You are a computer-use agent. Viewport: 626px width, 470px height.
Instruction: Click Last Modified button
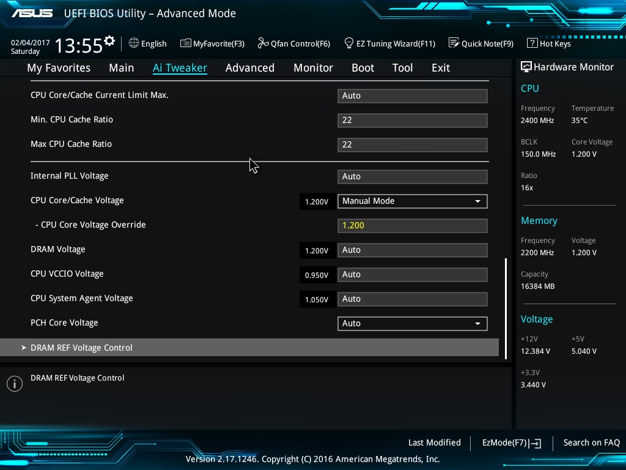pyautogui.click(x=435, y=442)
